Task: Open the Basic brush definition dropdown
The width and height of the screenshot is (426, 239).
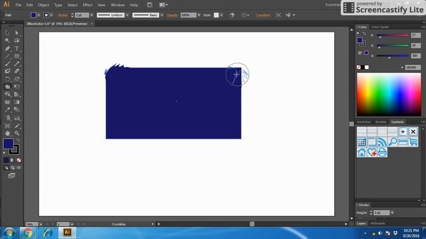Action: tap(162, 15)
